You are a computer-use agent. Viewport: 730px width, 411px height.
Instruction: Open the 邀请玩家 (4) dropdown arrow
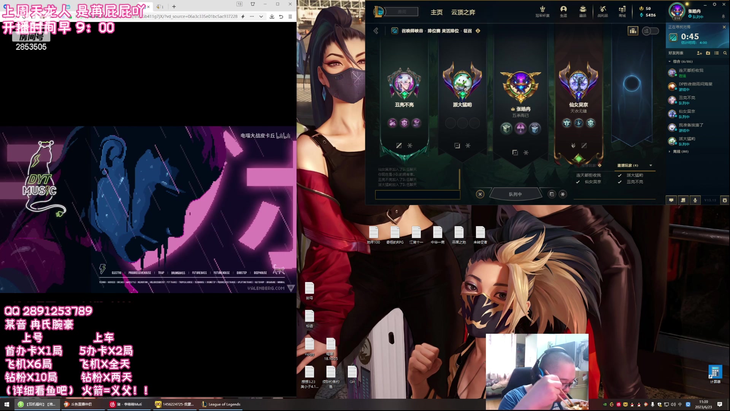(x=651, y=166)
